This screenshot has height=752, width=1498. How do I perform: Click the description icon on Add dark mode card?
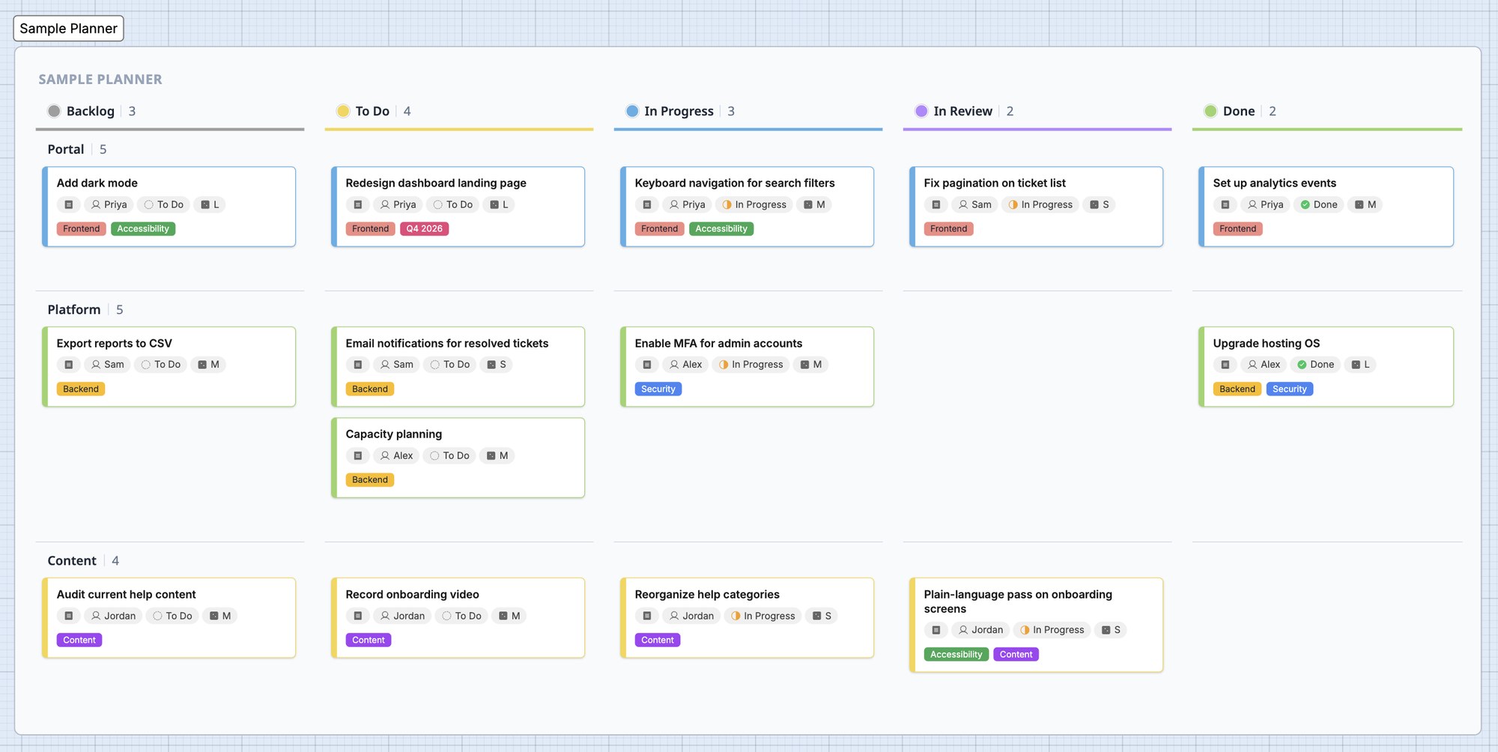(x=68, y=204)
